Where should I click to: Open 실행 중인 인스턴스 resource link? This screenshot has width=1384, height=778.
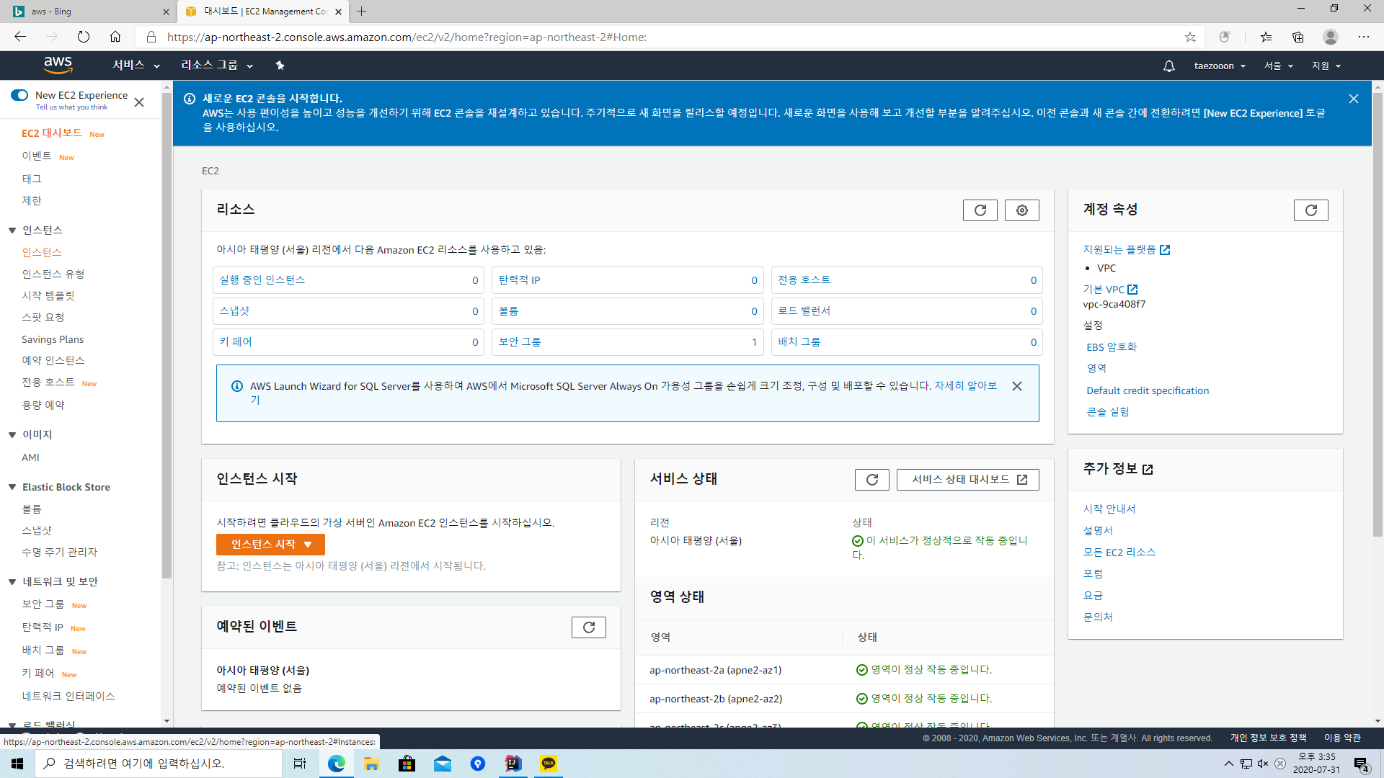click(x=262, y=280)
